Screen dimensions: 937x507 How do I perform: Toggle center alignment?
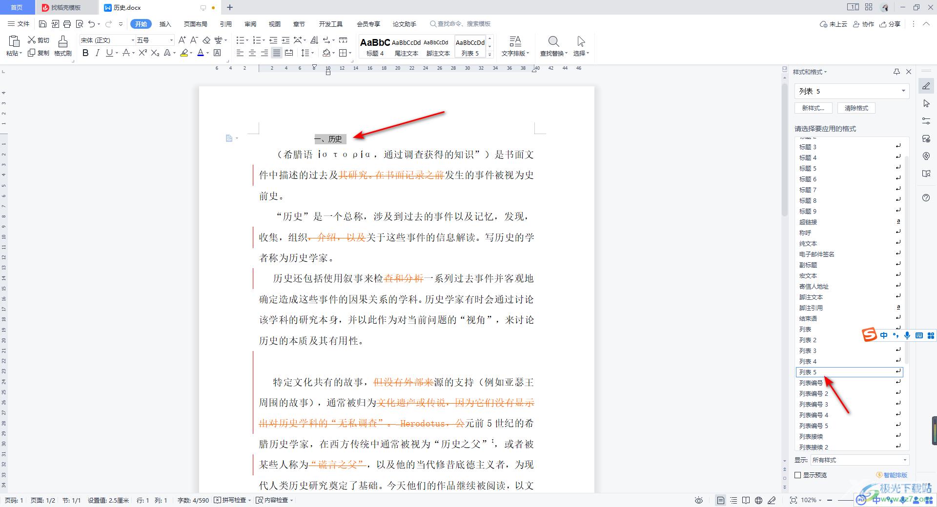tap(252, 53)
